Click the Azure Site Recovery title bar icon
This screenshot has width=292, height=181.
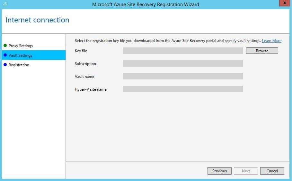click(5, 4)
